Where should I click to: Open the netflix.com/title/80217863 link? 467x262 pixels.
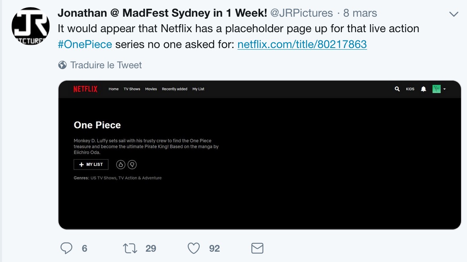click(302, 44)
